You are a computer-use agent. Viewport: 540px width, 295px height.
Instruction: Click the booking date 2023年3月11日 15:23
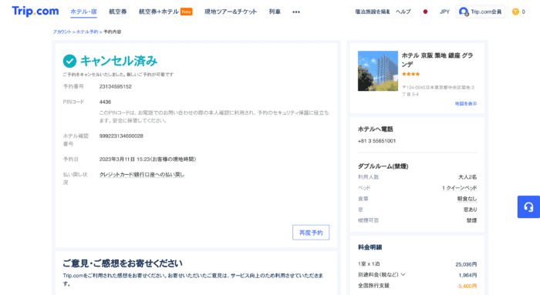[x=147, y=159]
